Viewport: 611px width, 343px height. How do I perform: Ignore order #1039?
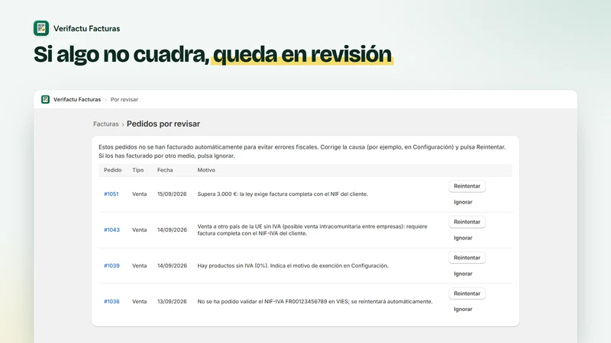click(463, 274)
